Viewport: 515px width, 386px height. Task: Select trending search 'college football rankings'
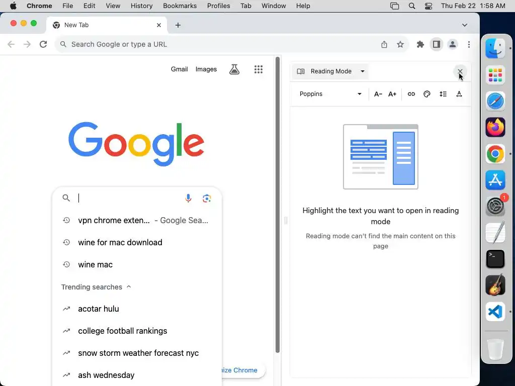137,331
